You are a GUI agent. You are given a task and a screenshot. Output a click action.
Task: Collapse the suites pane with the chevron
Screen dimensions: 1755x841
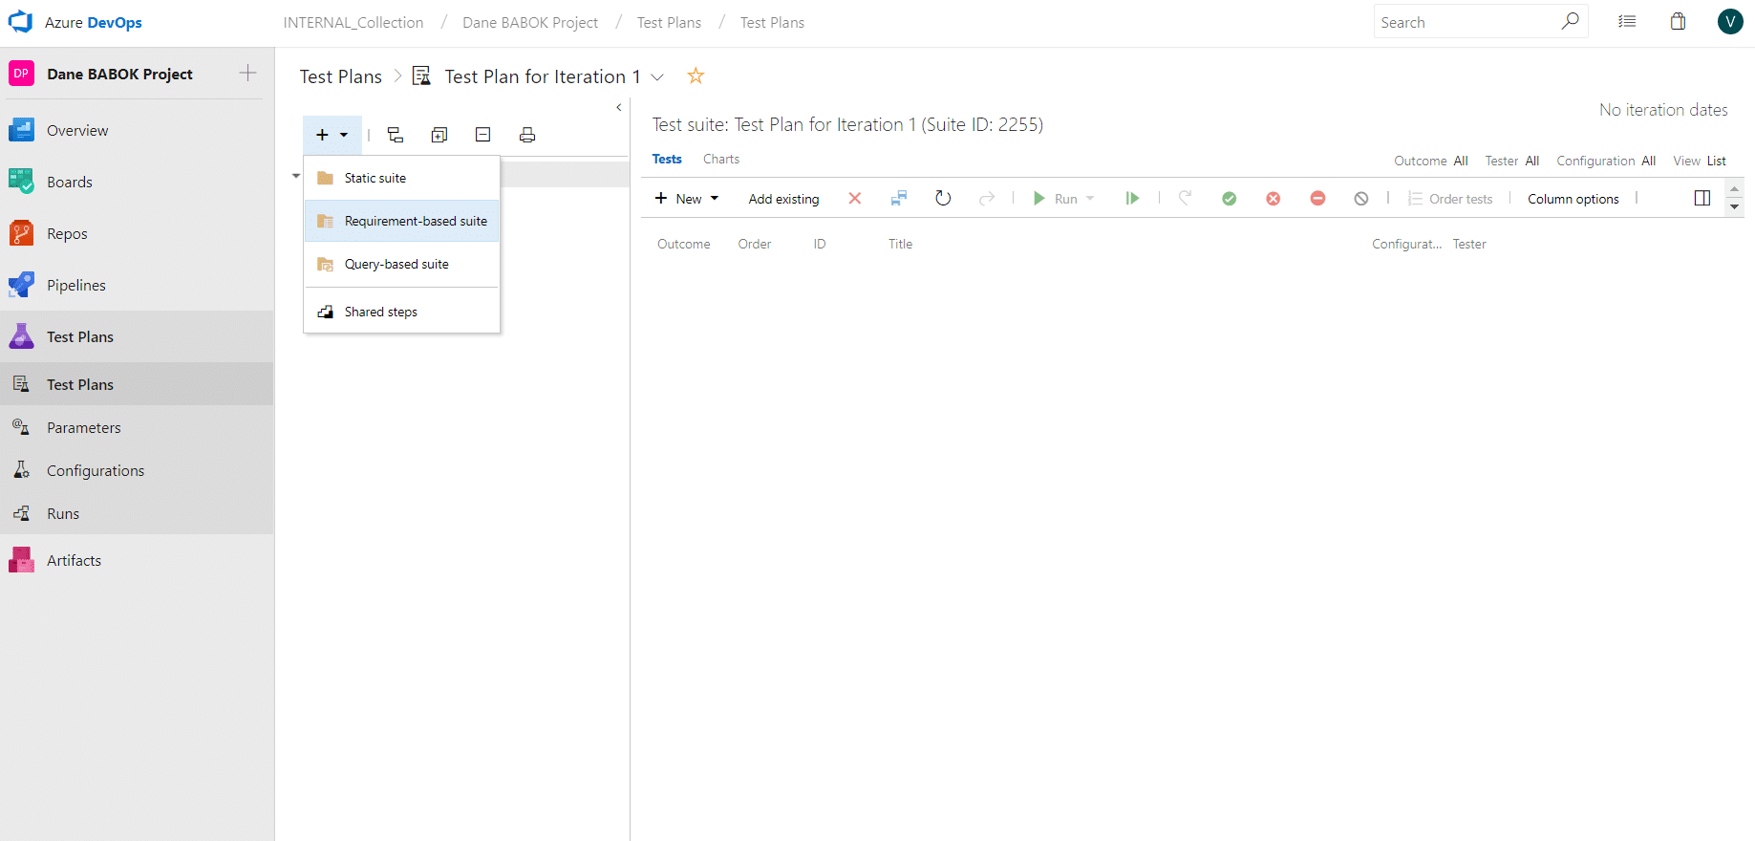click(x=619, y=108)
